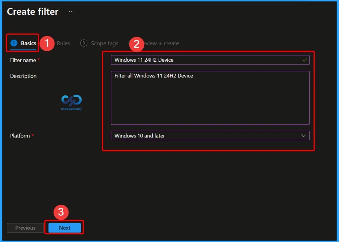Click the Platform dropdown chevron
This screenshot has width=339, height=242.
(303, 135)
